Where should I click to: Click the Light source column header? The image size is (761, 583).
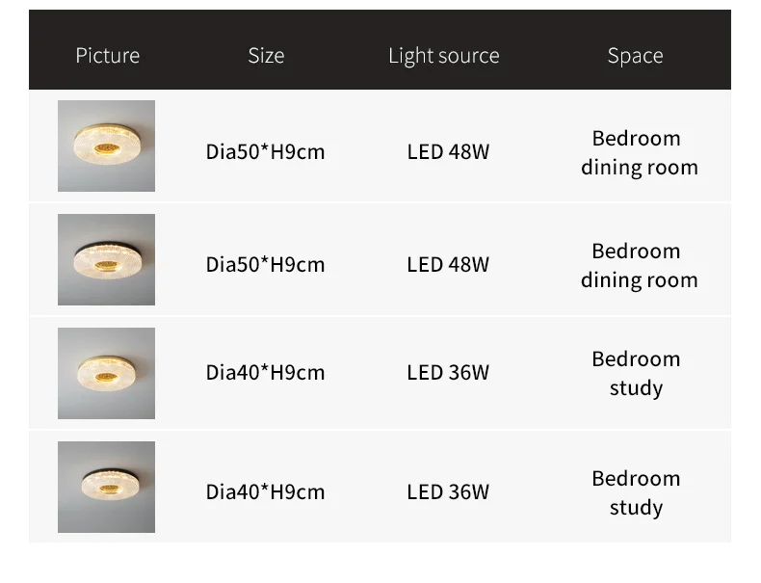[443, 56]
